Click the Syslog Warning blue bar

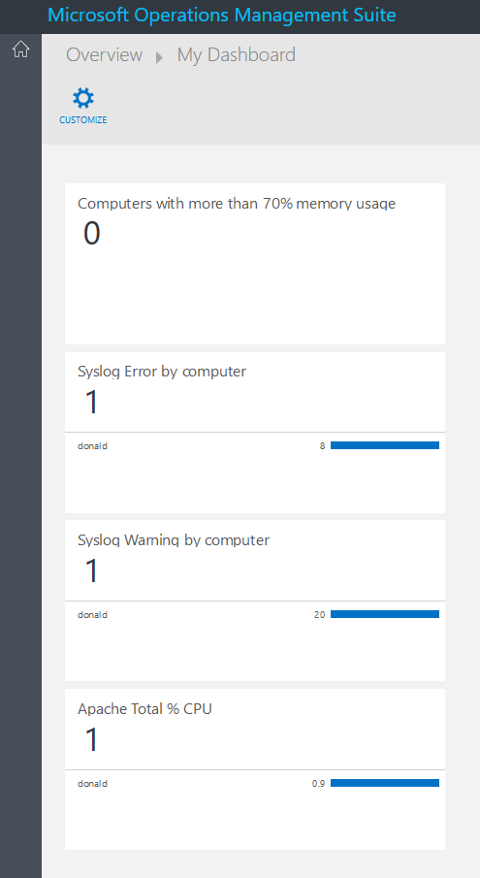385,614
